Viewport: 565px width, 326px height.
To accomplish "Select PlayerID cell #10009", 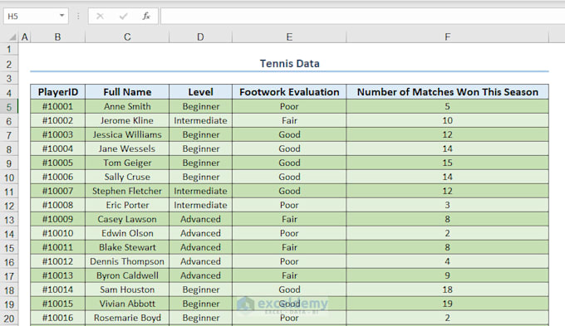I will coord(57,219).
